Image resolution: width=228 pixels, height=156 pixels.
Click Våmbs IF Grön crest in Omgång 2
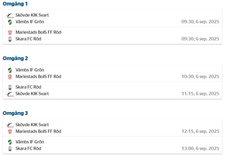[x=10, y=70]
